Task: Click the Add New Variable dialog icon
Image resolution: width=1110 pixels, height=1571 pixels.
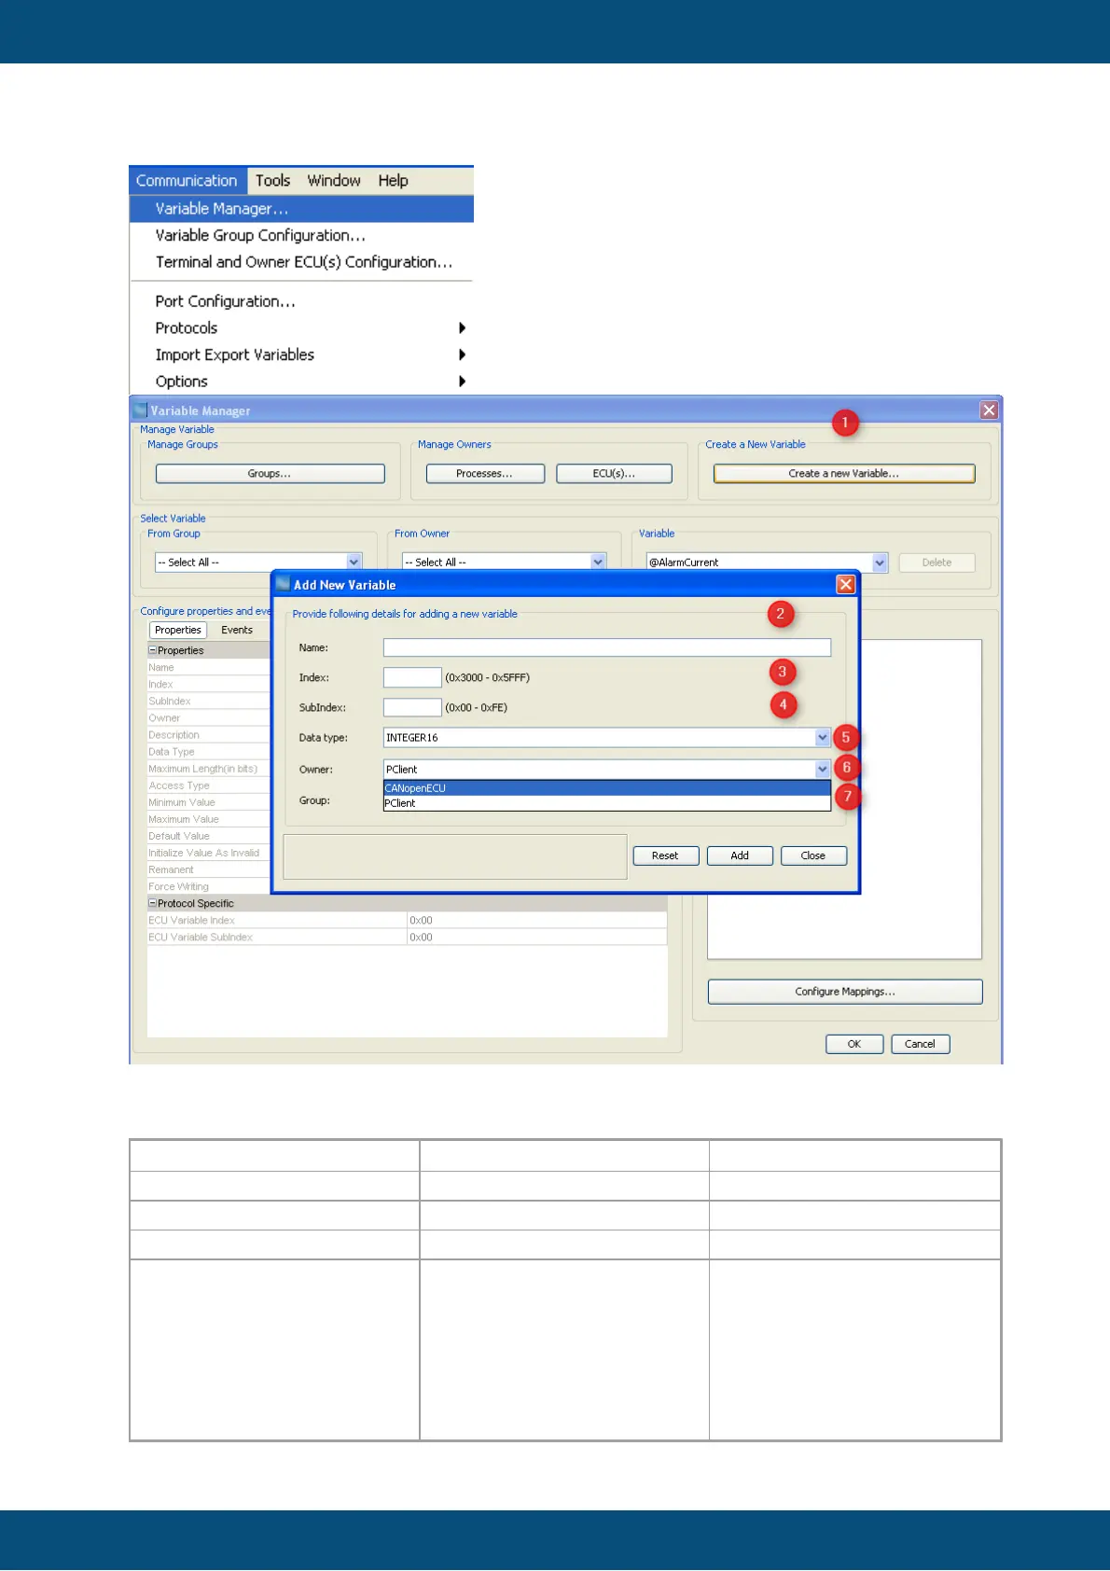Action: (x=284, y=585)
